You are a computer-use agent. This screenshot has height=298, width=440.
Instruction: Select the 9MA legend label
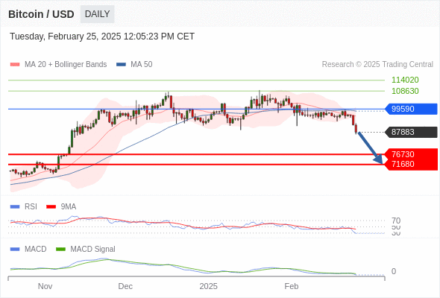pyautogui.click(x=69, y=207)
